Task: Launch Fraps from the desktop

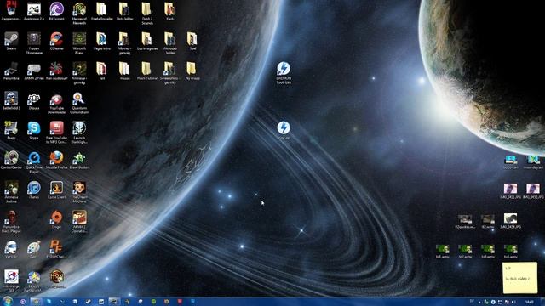Action: [x=11, y=130]
